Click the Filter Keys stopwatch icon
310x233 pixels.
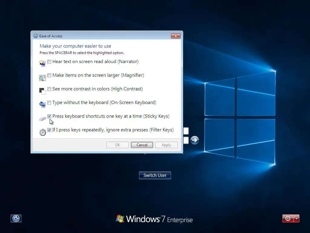(x=42, y=132)
